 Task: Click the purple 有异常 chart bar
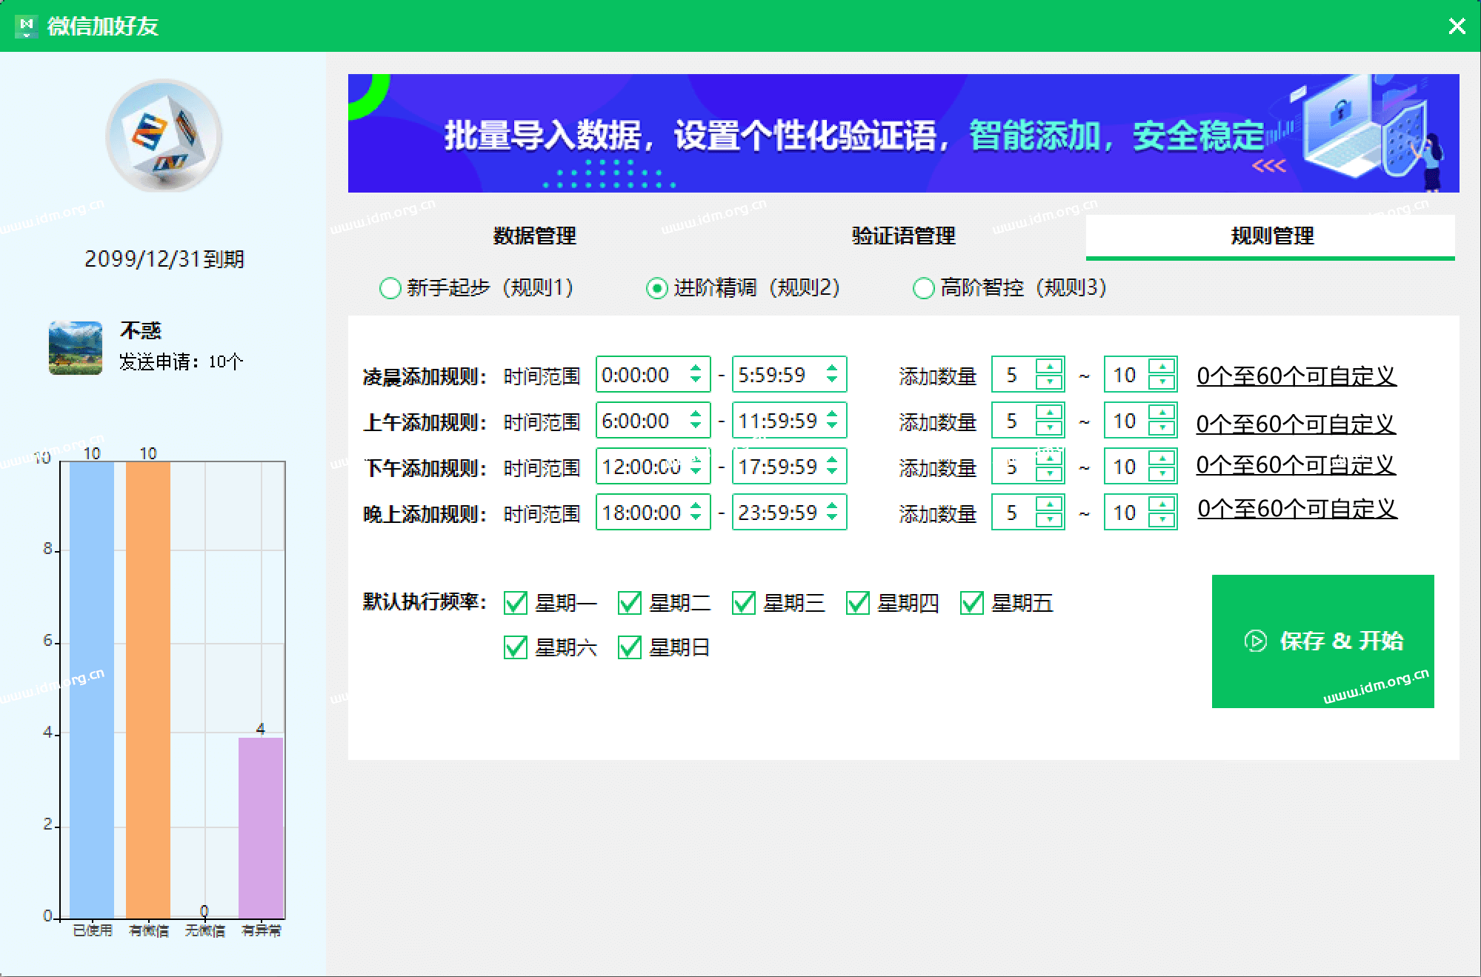pyautogui.click(x=261, y=828)
